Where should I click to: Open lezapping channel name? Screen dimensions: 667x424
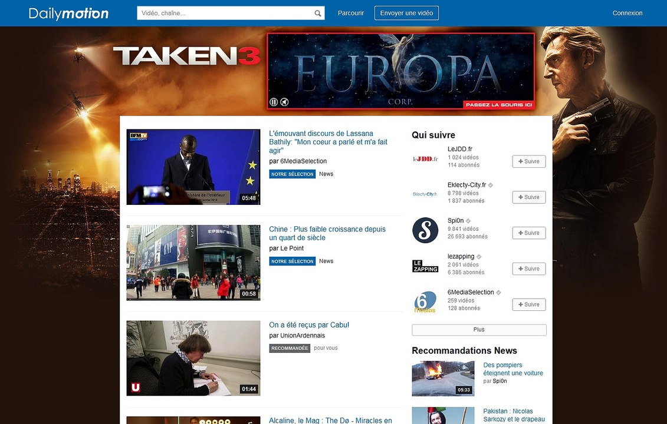461,257
